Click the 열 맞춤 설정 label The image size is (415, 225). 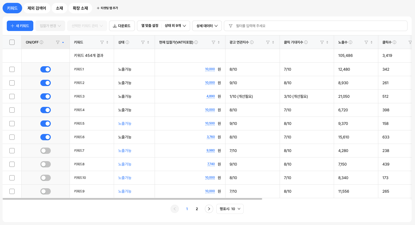[x=150, y=26]
